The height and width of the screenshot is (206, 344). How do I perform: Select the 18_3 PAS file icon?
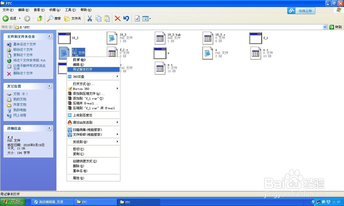(112, 38)
